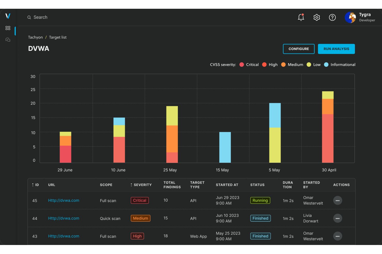Open the notifications bell
The image size is (382, 254).
301,17
